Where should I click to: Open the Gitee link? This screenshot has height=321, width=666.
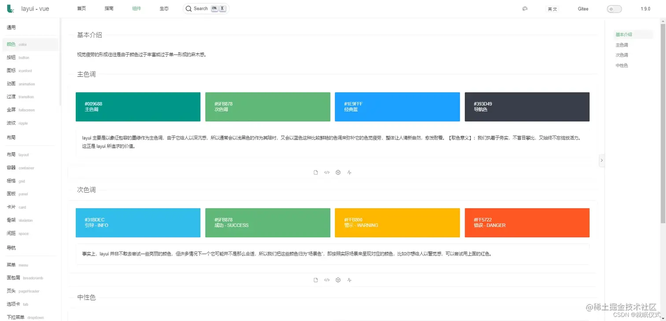point(583,9)
